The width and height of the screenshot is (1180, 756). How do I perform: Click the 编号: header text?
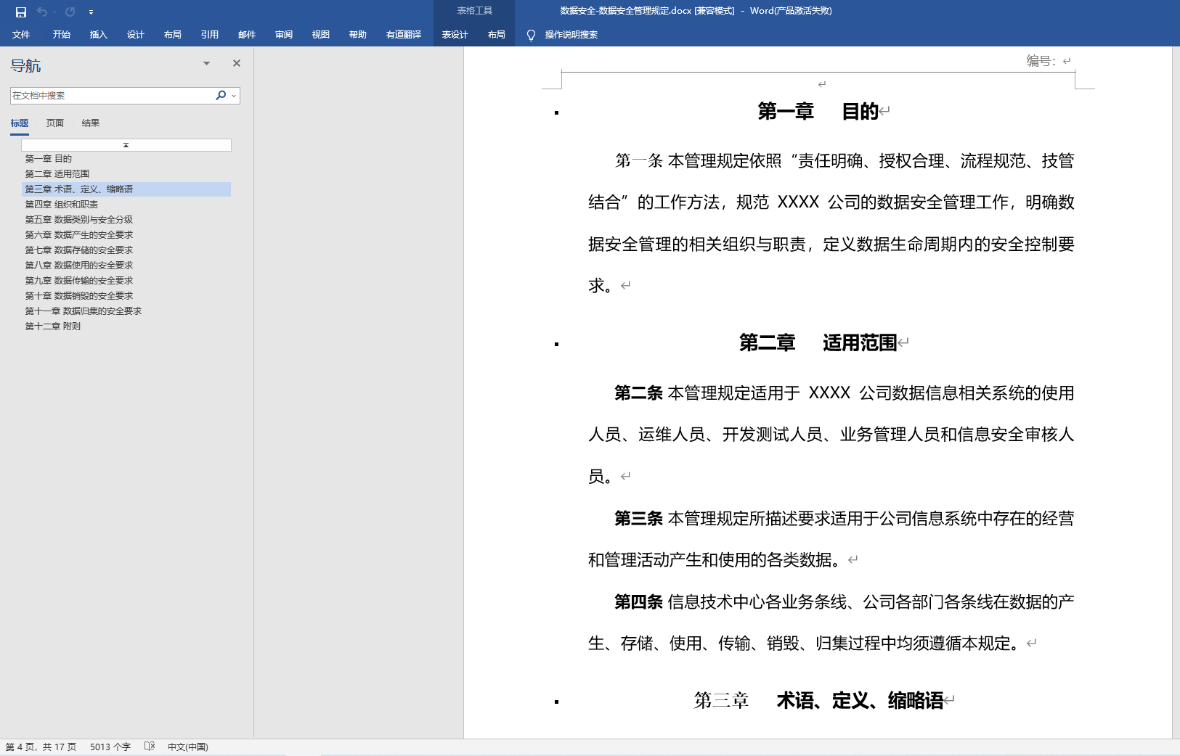pyautogui.click(x=1041, y=61)
